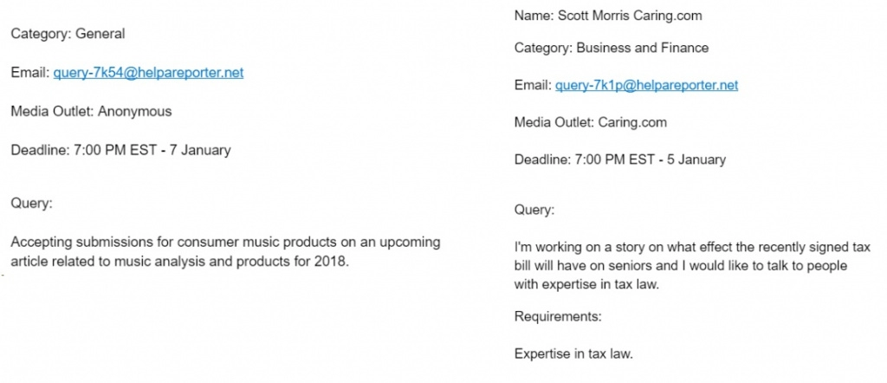The width and height of the screenshot is (887, 383).
Task: Click the "Query:" heading above the tax bill text
Action: click(534, 211)
